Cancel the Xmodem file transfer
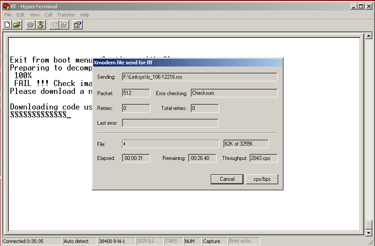 (x=227, y=179)
